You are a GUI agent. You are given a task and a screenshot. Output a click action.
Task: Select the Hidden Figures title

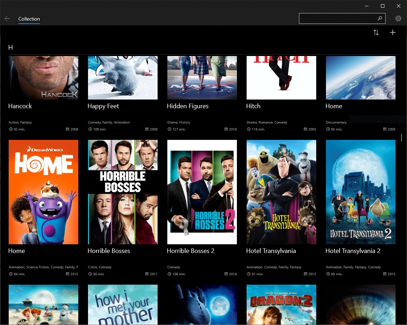click(187, 106)
